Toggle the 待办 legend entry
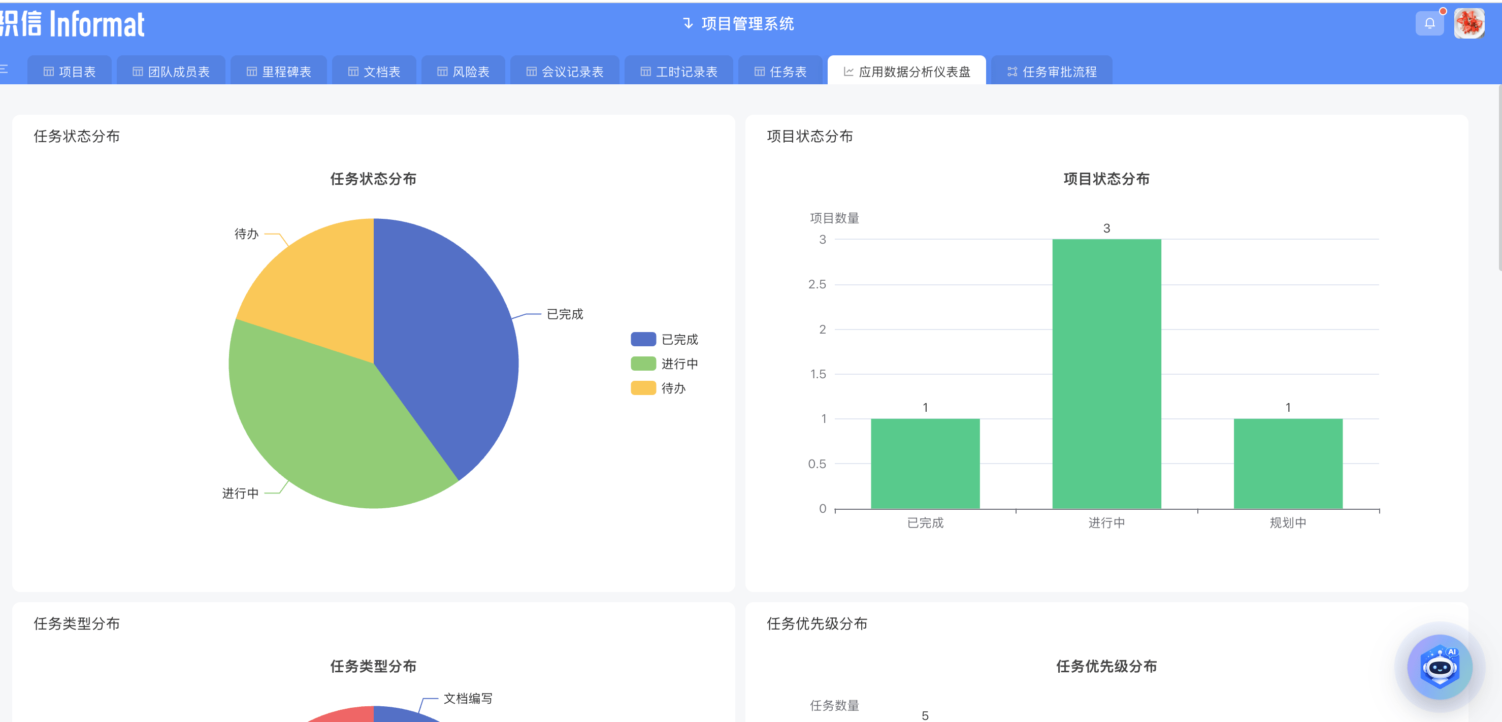Image resolution: width=1502 pixels, height=722 pixels. tap(658, 388)
